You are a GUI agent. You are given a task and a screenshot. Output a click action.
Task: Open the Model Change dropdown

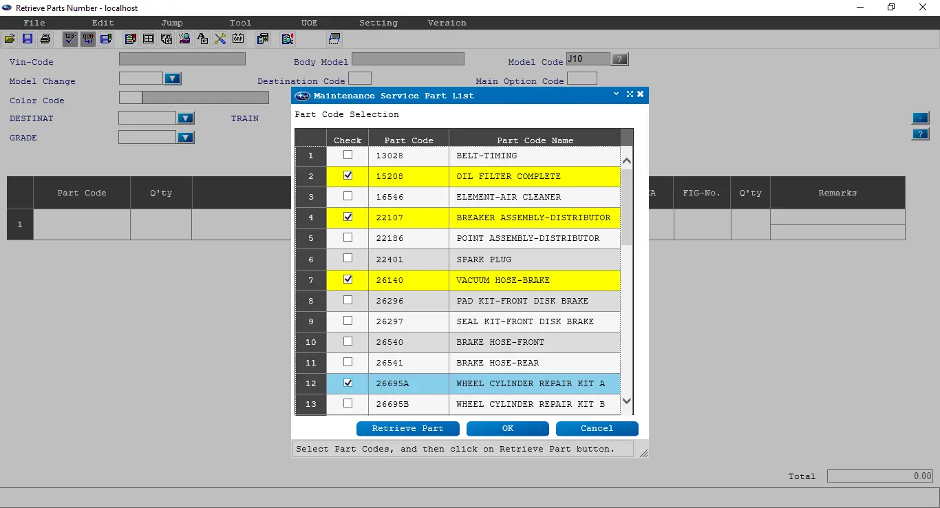tap(173, 78)
